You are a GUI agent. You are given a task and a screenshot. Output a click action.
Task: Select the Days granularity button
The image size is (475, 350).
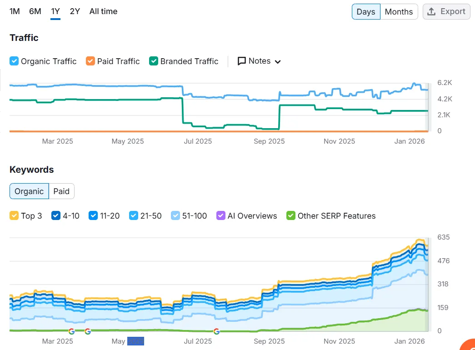point(365,12)
